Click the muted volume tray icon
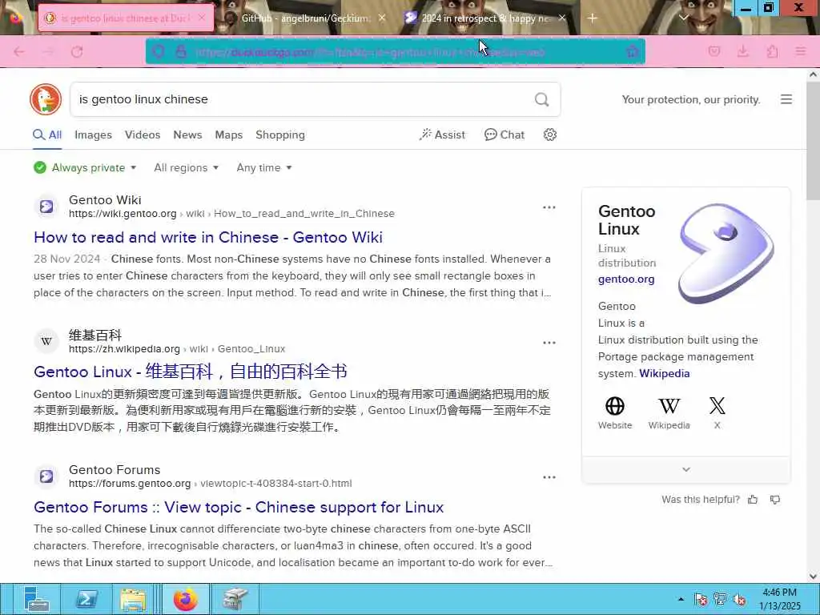The height and width of the screenshot is (615, 820). click(739, 599)
